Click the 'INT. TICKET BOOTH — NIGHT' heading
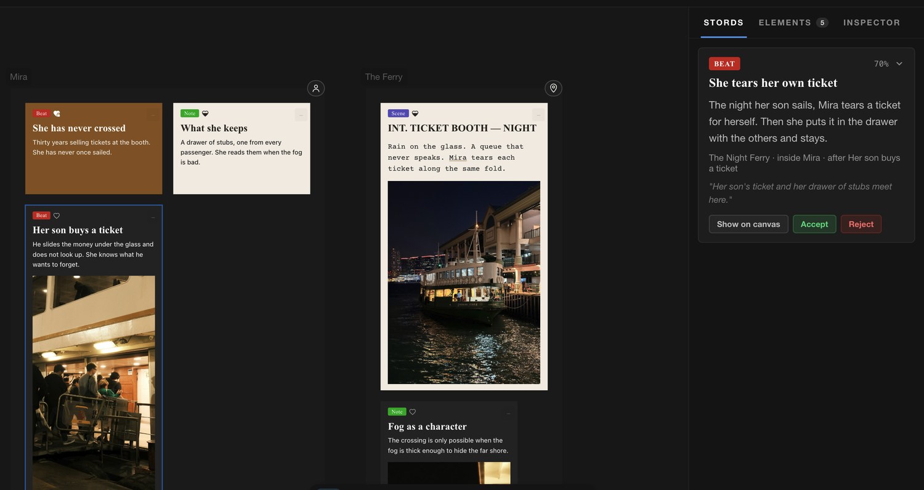This screenshot has height=490, width=924. tap(462, 128)
